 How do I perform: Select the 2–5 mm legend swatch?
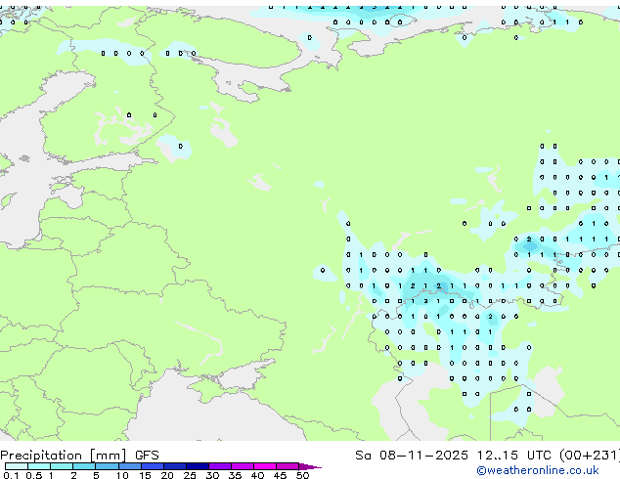point(84,466)
